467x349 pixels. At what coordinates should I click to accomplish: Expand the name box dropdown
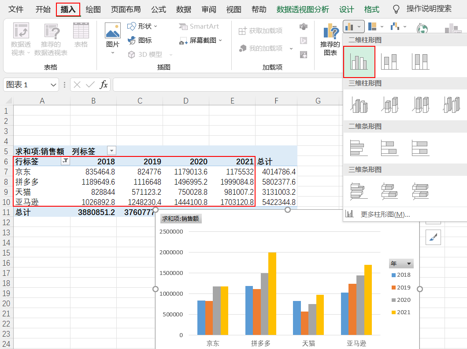pos(53,85)
